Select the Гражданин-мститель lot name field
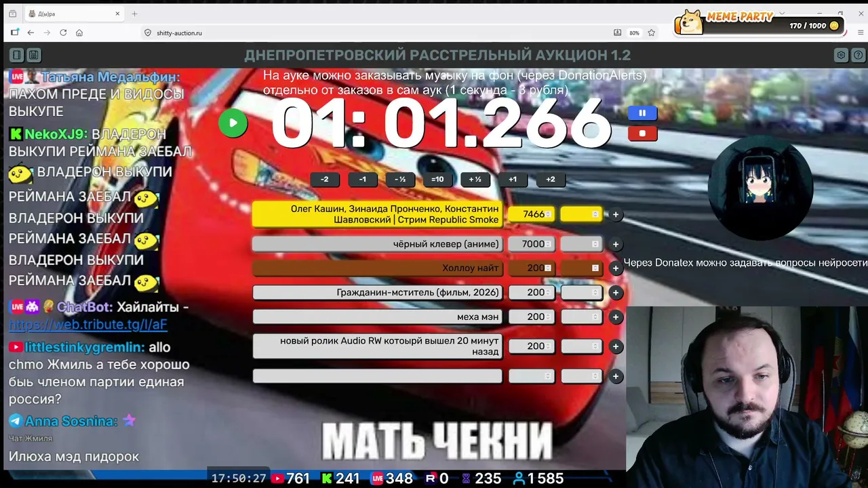Screen dimensions: 868x488 click(x=377, y=293)
